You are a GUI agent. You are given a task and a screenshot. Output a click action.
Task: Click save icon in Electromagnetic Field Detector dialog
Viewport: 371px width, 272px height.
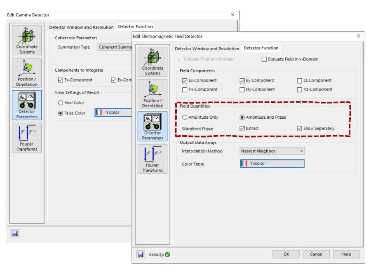141,255
